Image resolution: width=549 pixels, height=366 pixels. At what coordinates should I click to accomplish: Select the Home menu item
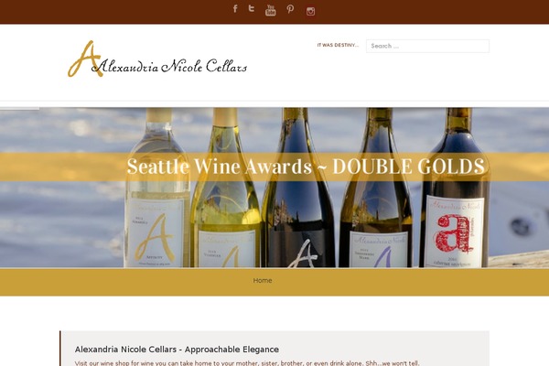click(263, 281)
